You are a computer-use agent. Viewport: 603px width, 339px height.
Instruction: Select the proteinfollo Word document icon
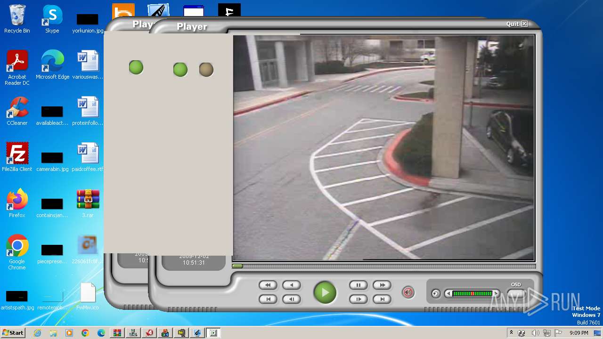point(88,111)
